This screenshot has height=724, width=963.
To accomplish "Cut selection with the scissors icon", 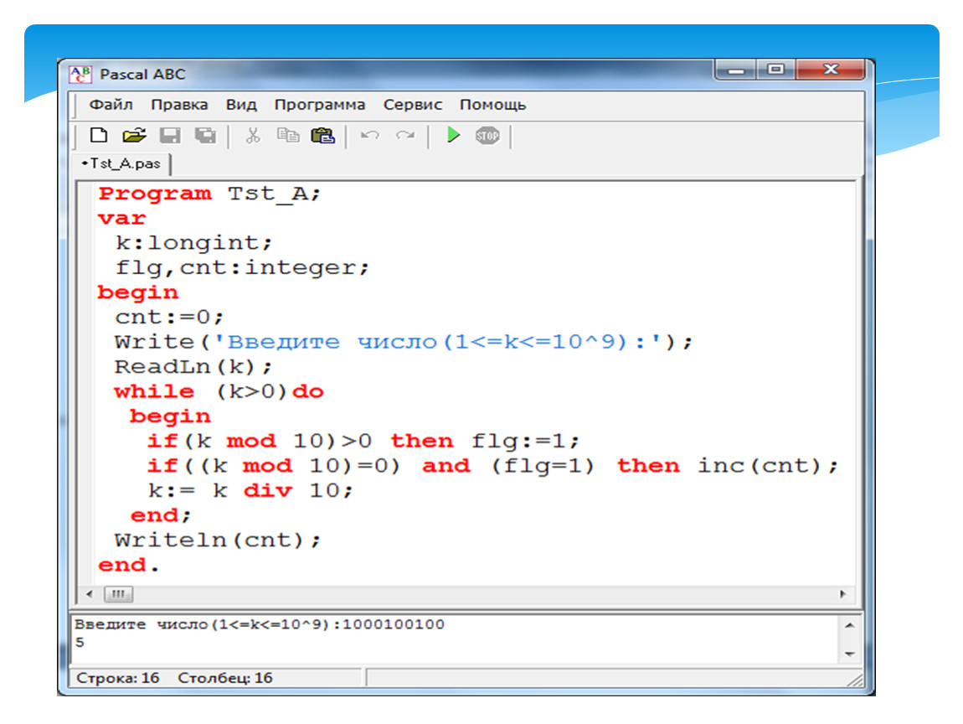I will tap(252, 135).
